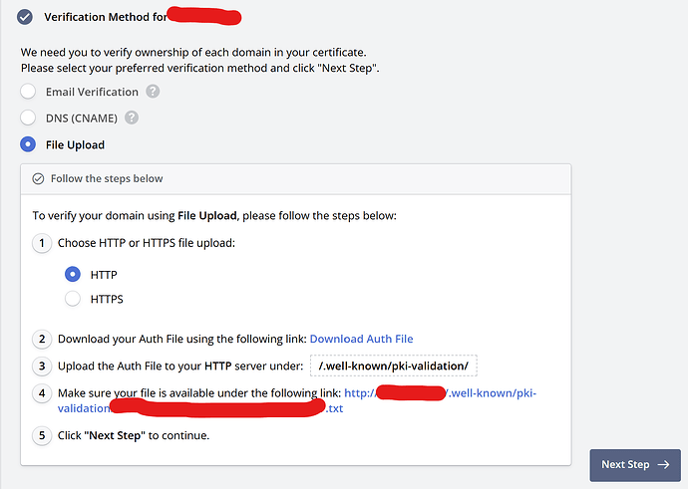
Task: Click the step 4 number badge
Action: point(42,392)
